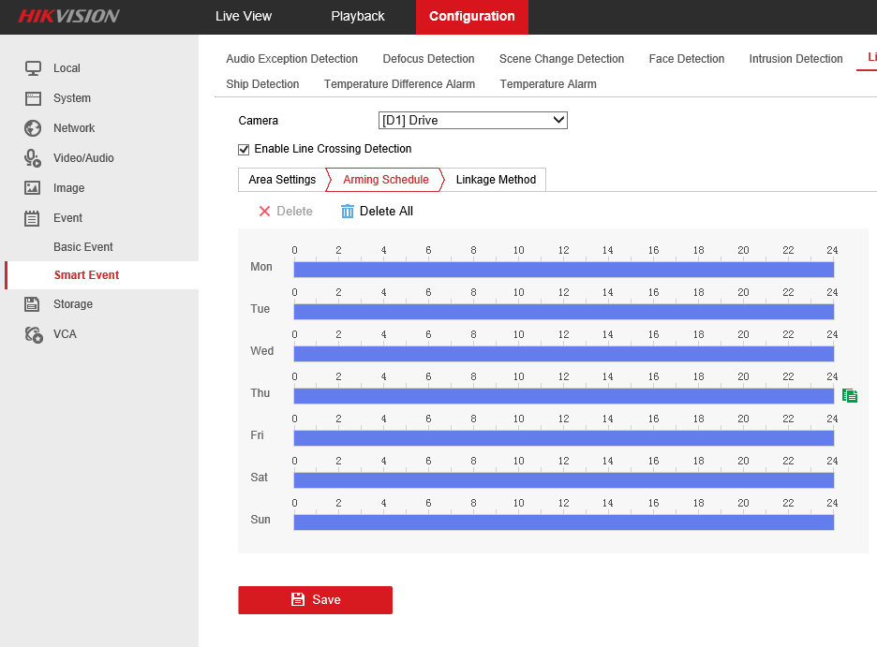
Task: Disable the Line Crossing Detection checkbox
Action: (245, 149)
